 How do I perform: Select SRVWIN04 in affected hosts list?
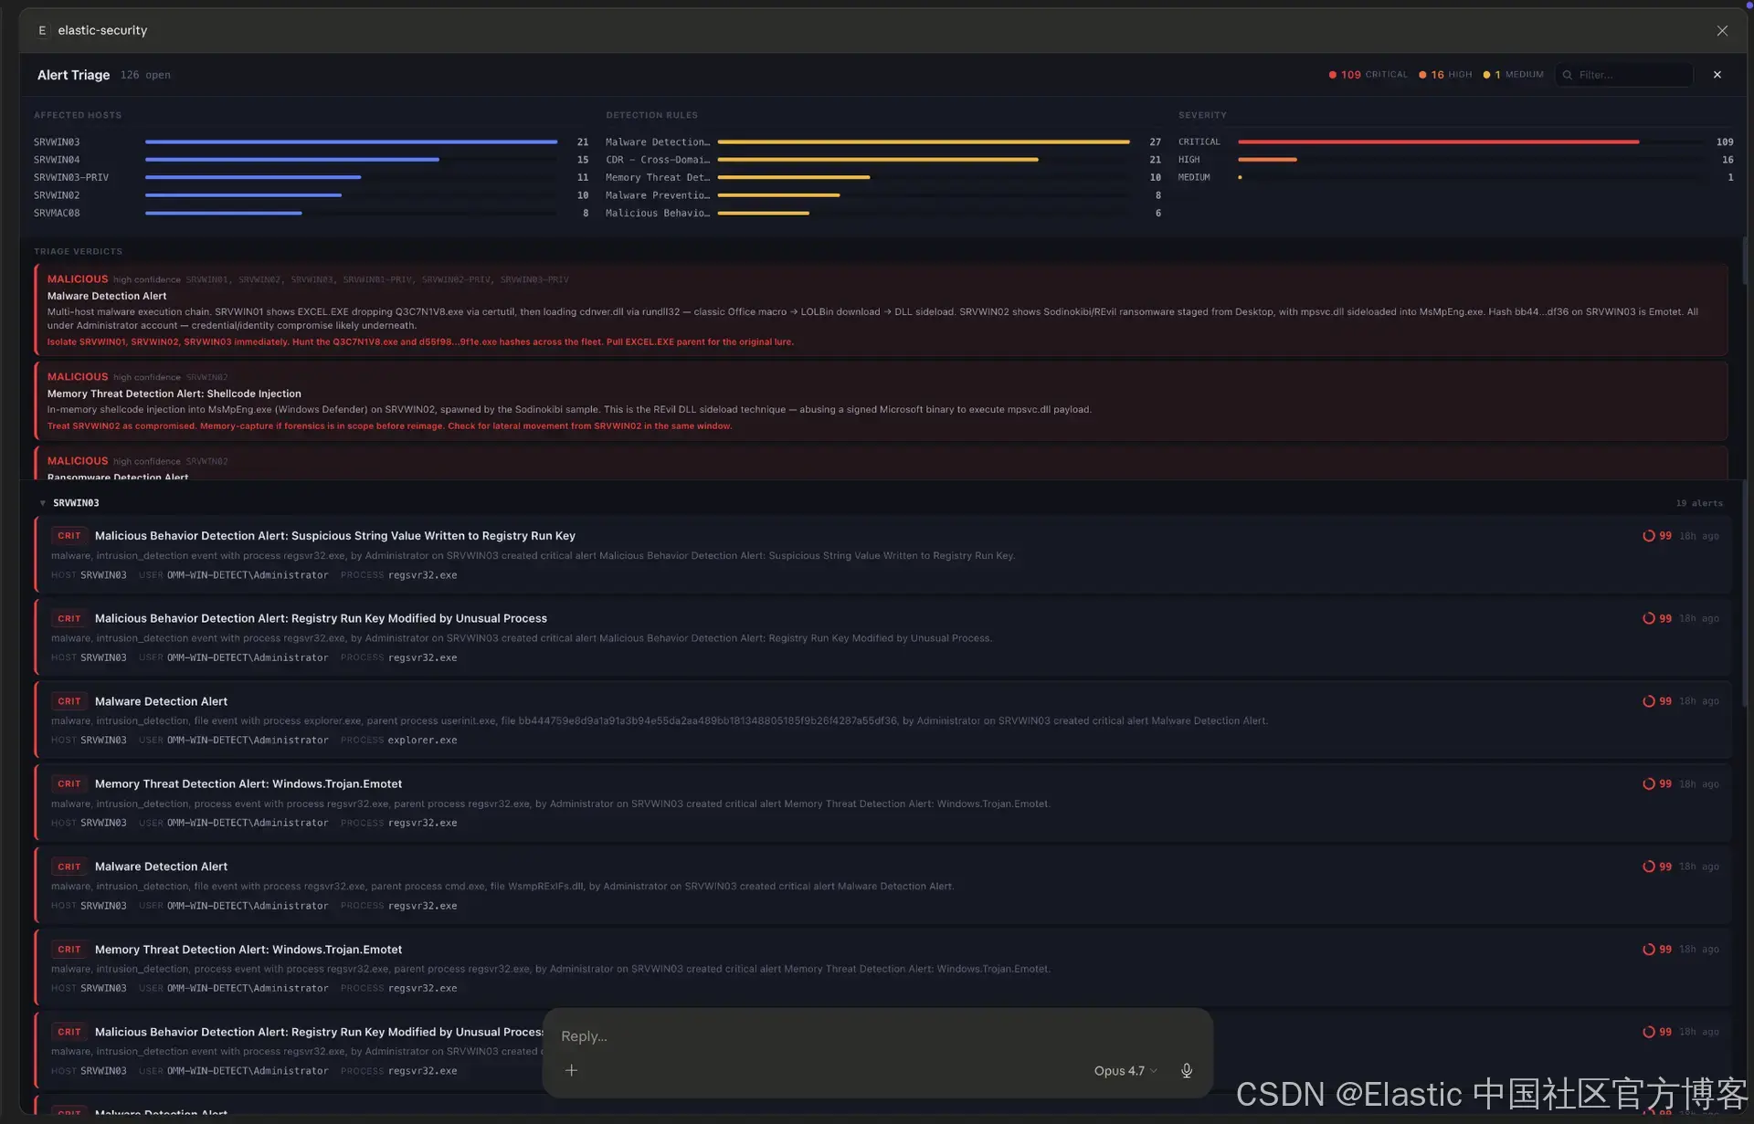(57, 160)
